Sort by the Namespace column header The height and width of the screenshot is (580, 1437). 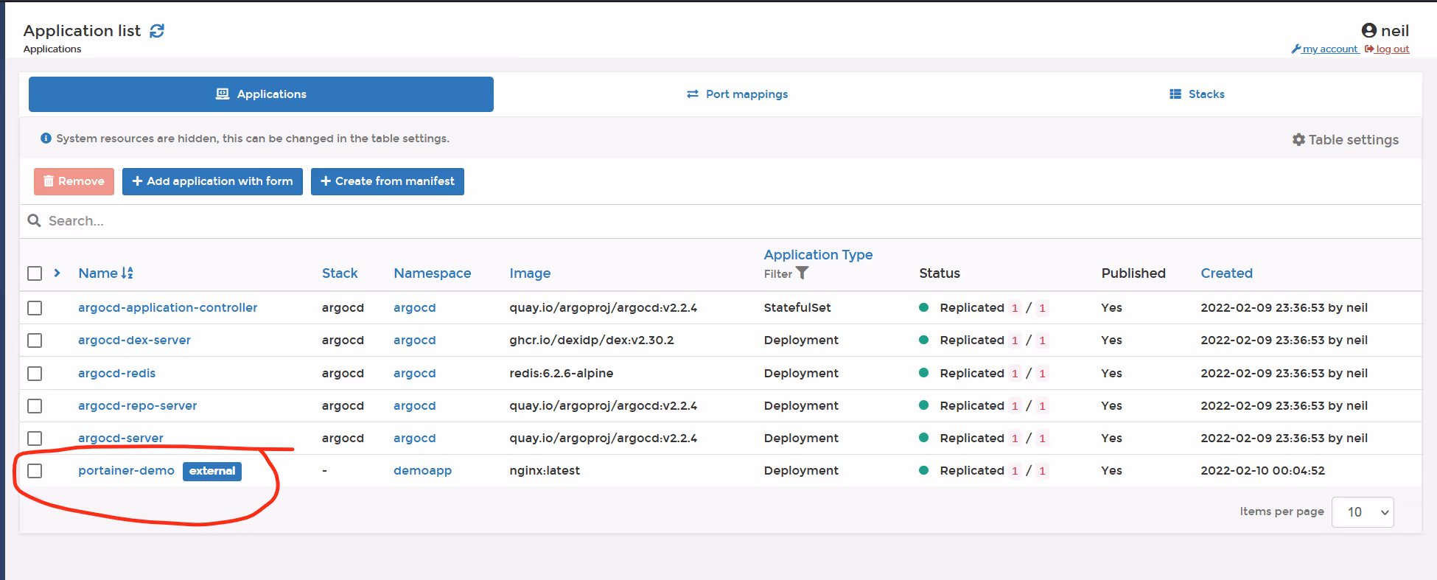pos(433,273)
